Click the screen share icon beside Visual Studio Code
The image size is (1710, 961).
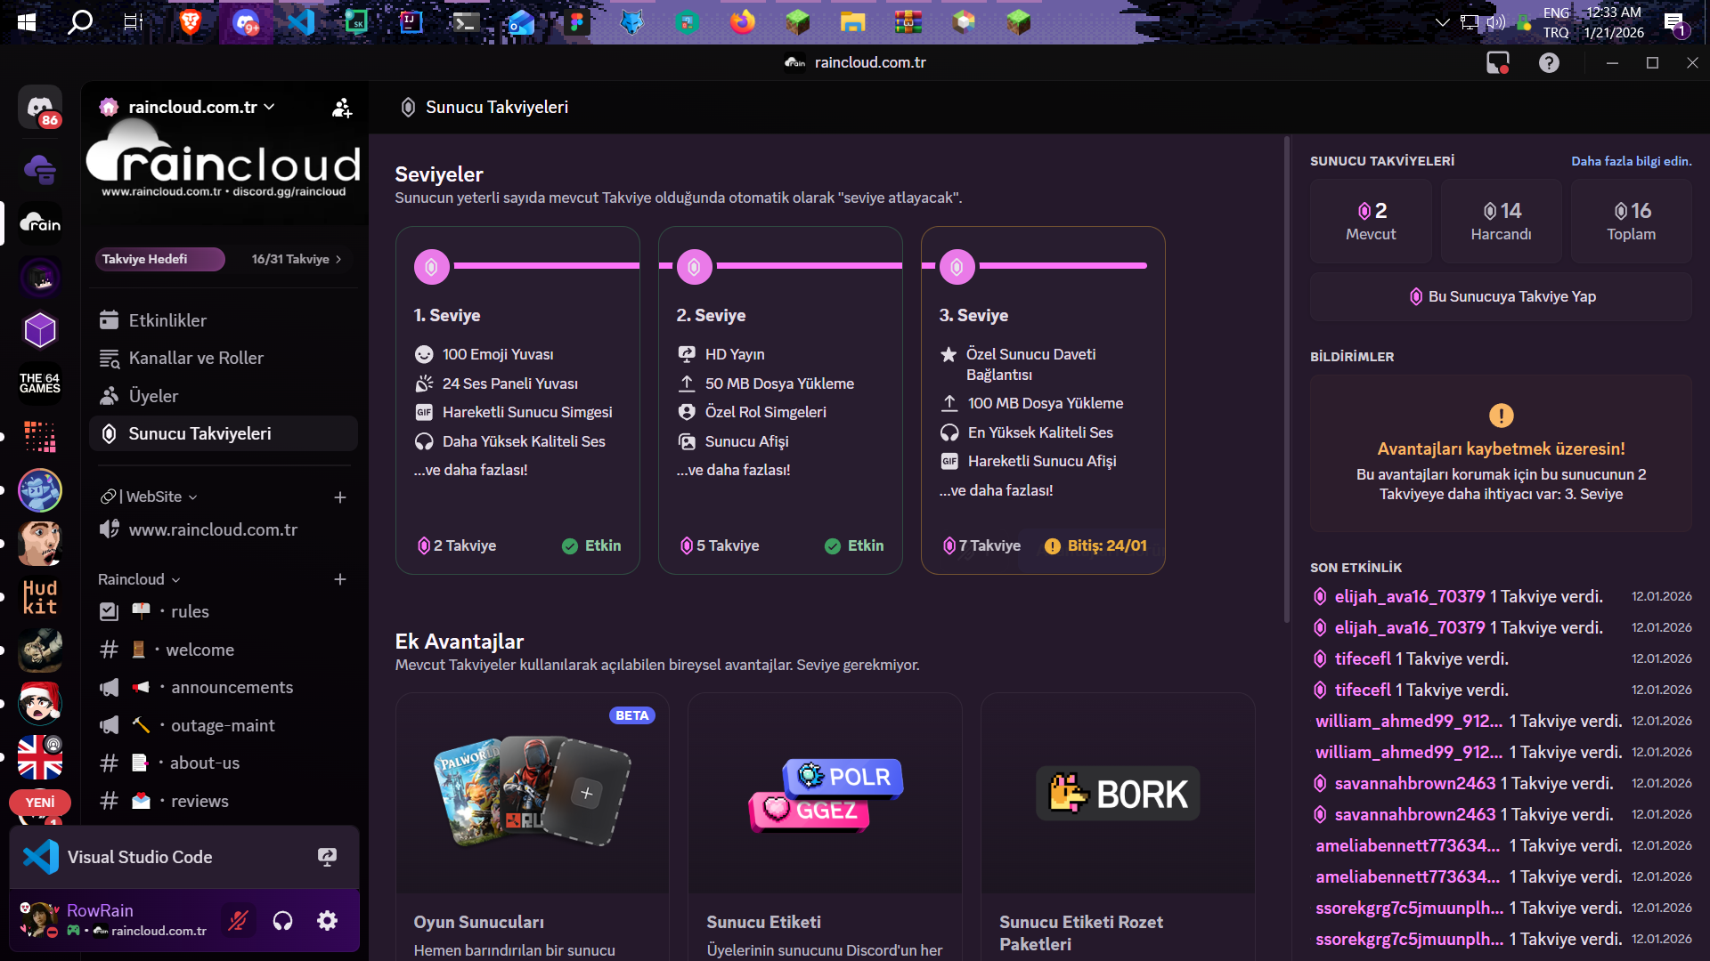328,857
